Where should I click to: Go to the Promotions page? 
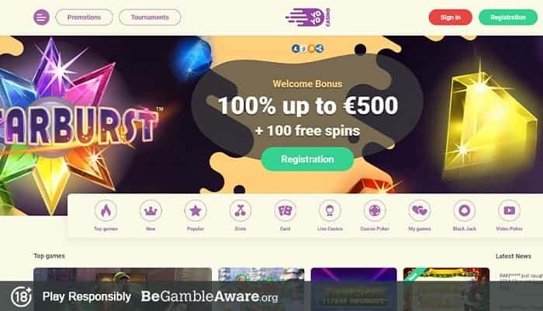point(84,17)
